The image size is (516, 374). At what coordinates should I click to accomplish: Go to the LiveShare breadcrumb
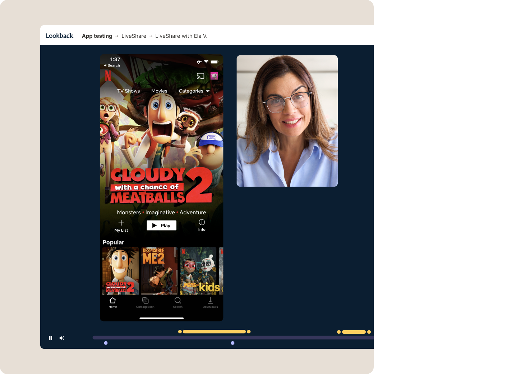[134, 36]
